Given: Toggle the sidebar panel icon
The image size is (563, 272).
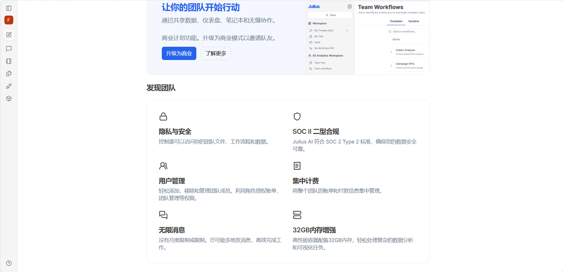Looking at the screenshot, I should pyautogui.click(x=9, y=8).
